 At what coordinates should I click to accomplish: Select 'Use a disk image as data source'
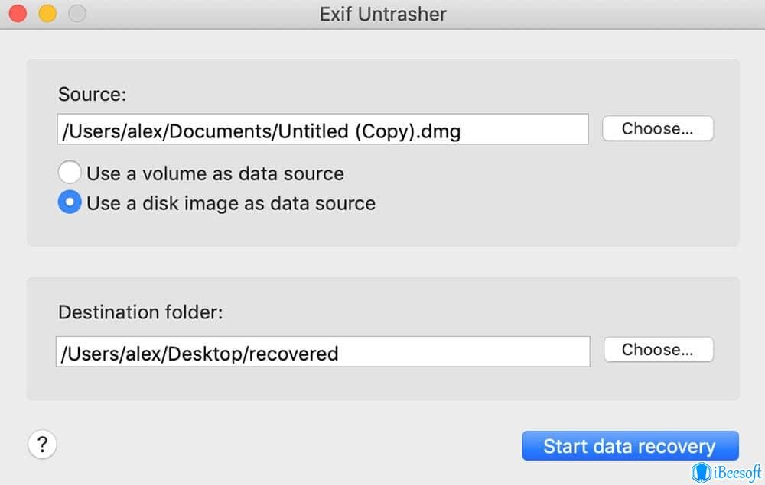70,203
